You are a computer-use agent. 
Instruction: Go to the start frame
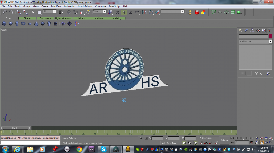(x=232, y=138)
